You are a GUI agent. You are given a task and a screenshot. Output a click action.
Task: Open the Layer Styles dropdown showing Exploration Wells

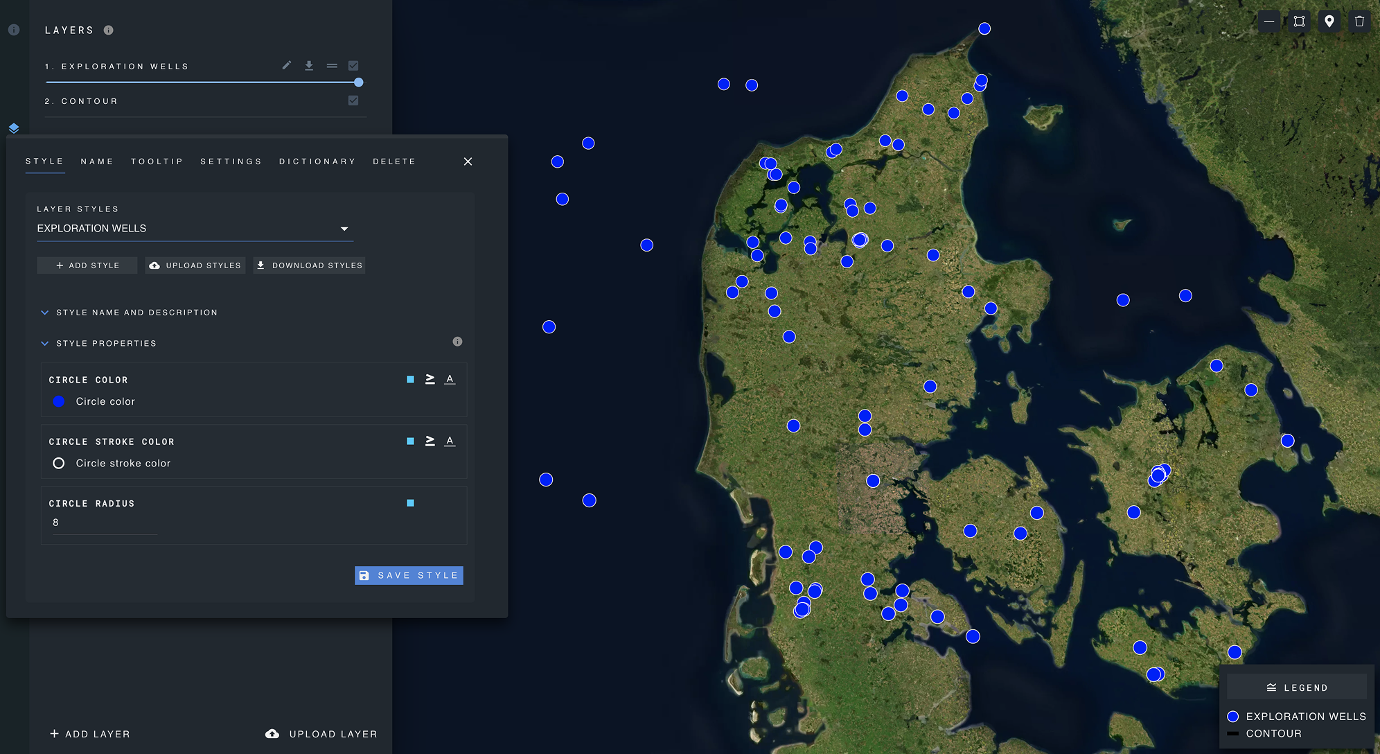pyautogui.click(x=344, y=229)
